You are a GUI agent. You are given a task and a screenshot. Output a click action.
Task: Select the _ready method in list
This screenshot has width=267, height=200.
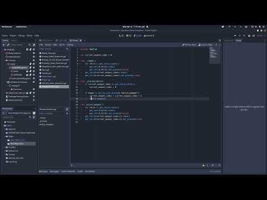(x=42, y=118)
